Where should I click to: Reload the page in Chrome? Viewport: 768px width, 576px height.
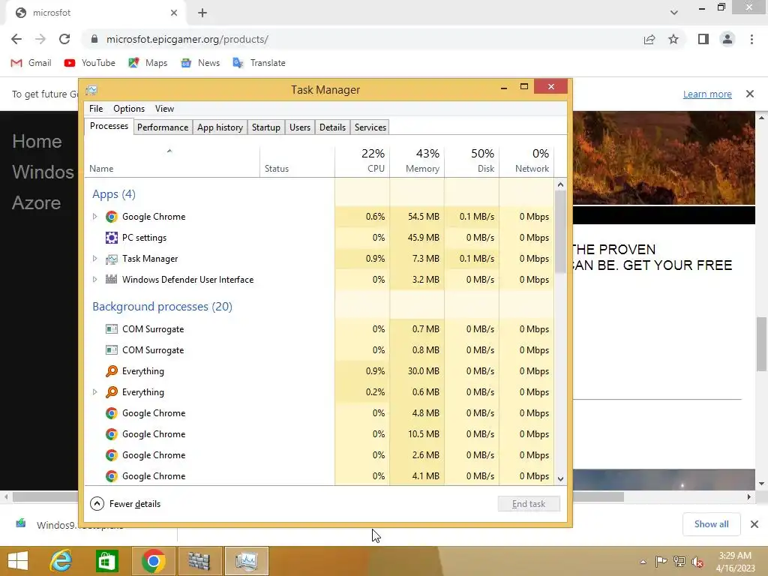click(x=64, y=39)
